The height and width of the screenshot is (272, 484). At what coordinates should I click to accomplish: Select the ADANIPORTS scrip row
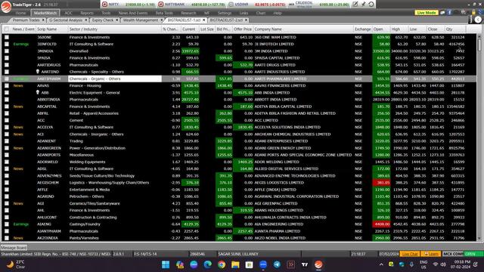[239, 155]
